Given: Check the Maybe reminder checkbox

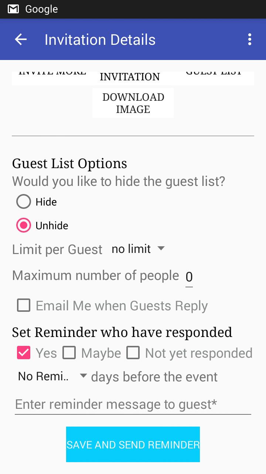Looking at the screenshot, I should [69, 353].
